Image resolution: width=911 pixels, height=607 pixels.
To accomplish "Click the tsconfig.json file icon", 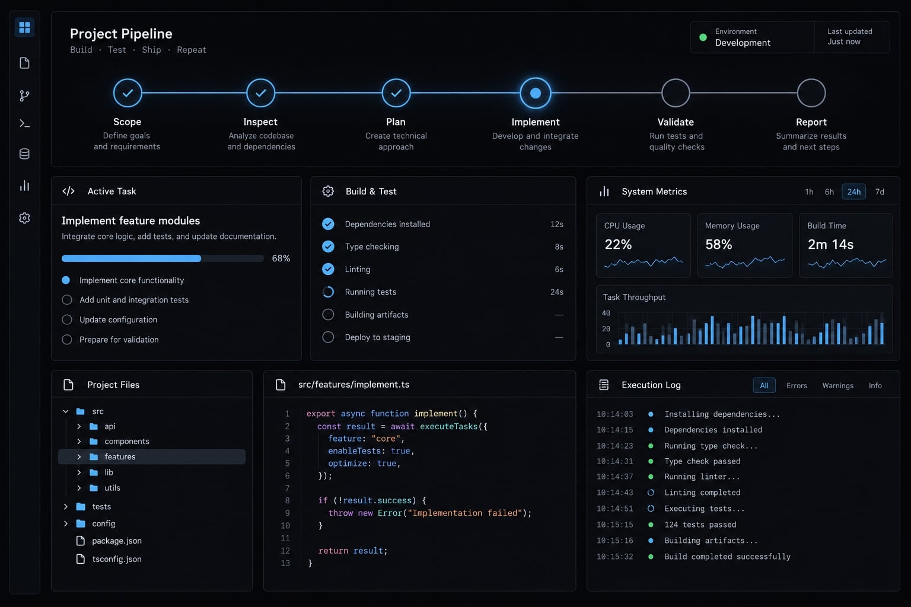I will click(81, 559).
